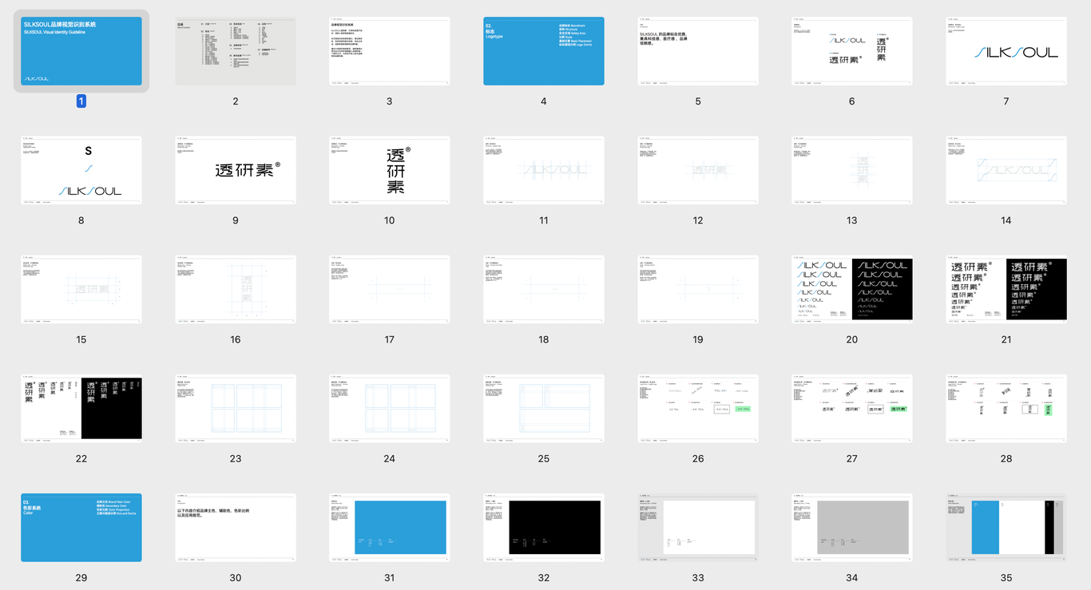Select slide 34 gray color swatch thumbnail
Screen dimensions: 1091x590
(x=852, y=527)
